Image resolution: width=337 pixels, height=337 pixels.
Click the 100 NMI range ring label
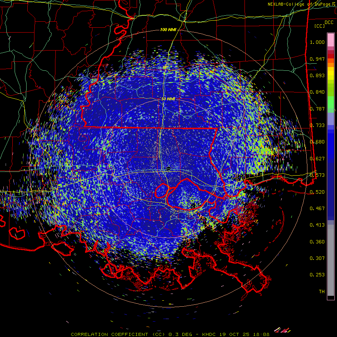(168, 30)
